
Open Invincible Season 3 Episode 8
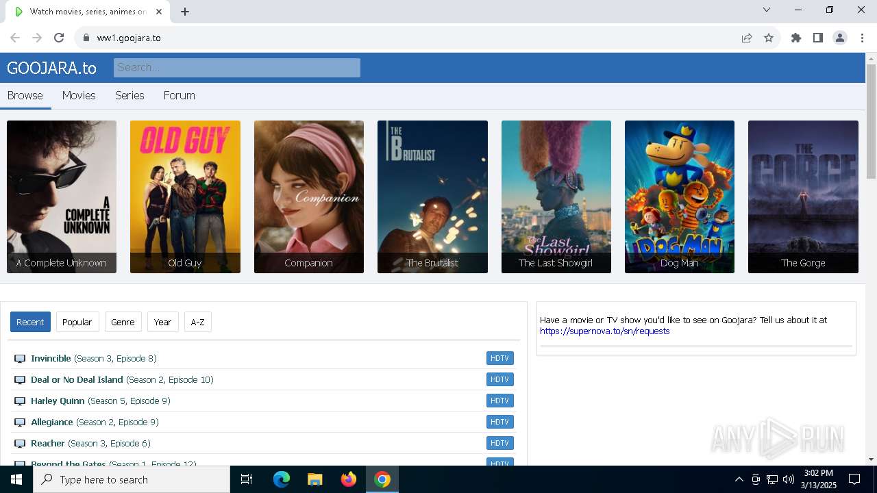click(x=94, y=358)
